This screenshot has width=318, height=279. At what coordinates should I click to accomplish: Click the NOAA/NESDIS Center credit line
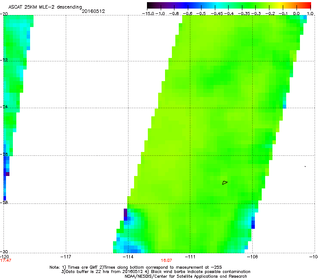pos(186,276)
